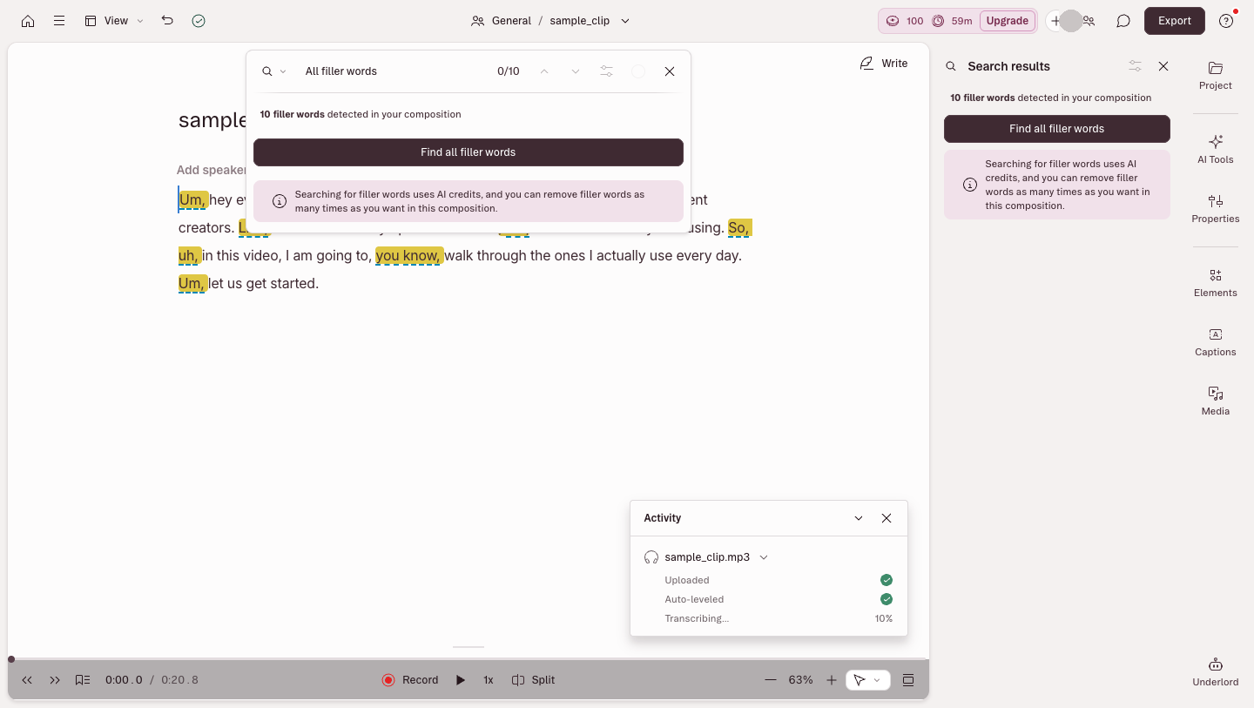Open the Properties tab
Viewport: 1254px width, 708px height.
(1215, 208)
